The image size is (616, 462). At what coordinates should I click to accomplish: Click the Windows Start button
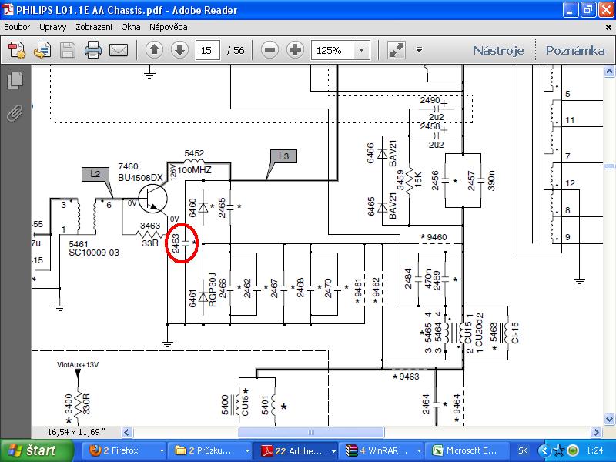pyautogui.click(x=32, y=450)
